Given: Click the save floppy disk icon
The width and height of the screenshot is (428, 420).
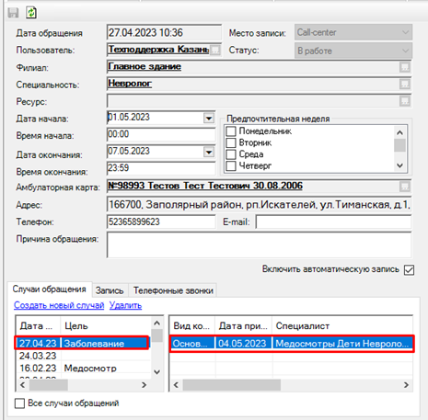Looking at the screenshot, I should click(13, 13).
